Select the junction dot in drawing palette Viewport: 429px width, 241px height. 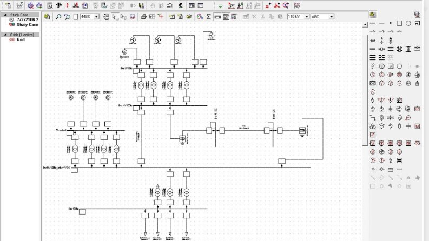click(391, 23)
